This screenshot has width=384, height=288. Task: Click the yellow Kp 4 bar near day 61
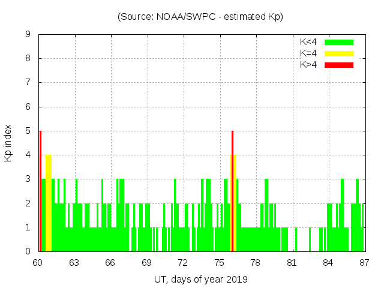(48, 204)
